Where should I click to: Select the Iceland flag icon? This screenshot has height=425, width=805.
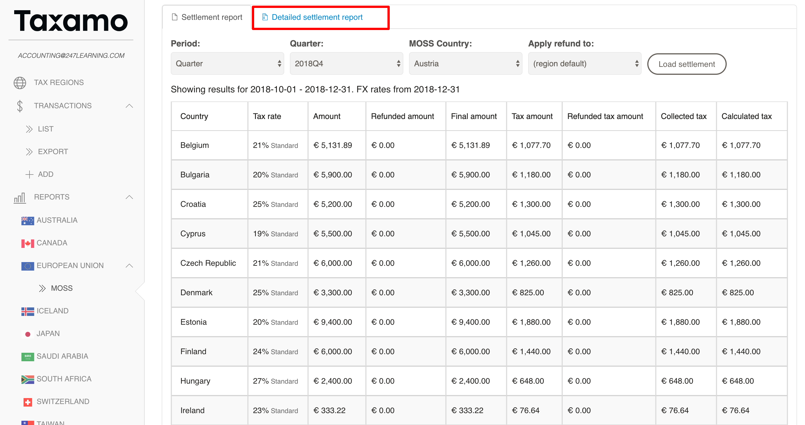pyautogui.click(x=28, y=311)
